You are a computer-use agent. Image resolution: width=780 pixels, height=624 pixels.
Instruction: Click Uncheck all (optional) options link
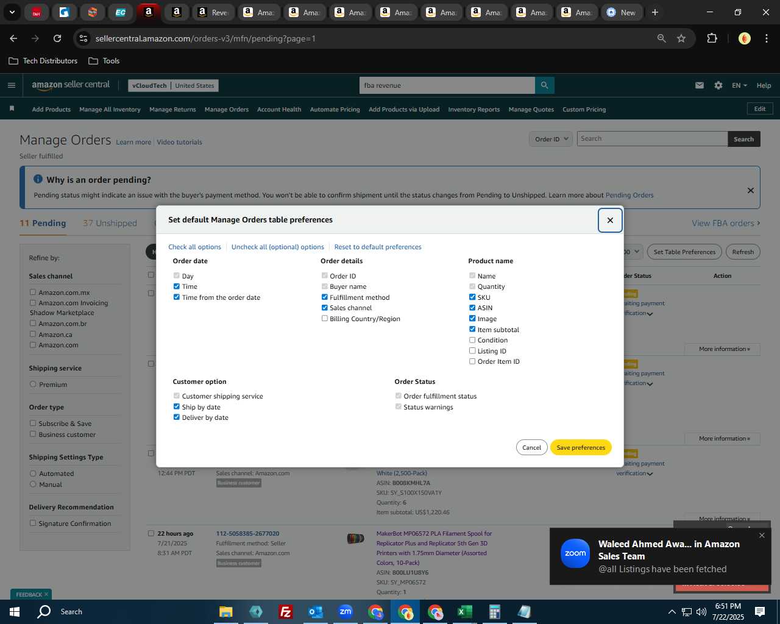[277, 247]
